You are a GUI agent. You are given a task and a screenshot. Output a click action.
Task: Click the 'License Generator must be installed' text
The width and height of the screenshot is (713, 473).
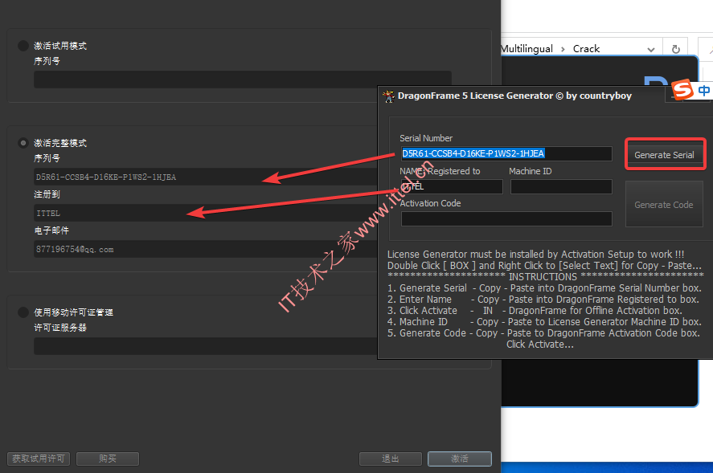pos(535,255)
